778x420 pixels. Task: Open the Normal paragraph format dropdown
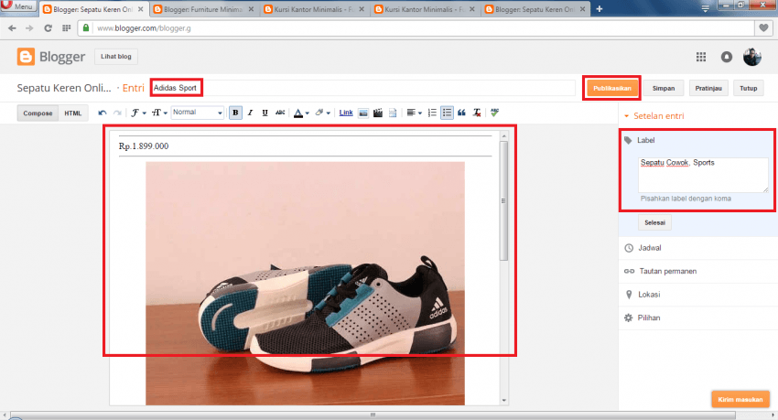[x=198, y=113]
